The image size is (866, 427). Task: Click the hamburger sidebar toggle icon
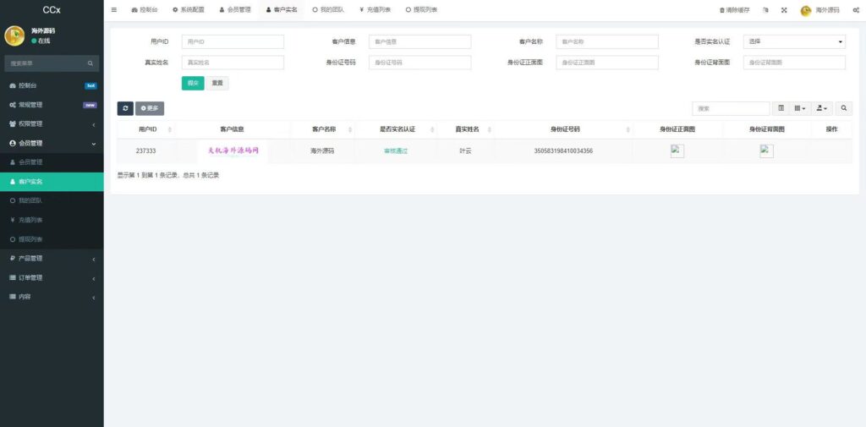(x=114, y=9)
